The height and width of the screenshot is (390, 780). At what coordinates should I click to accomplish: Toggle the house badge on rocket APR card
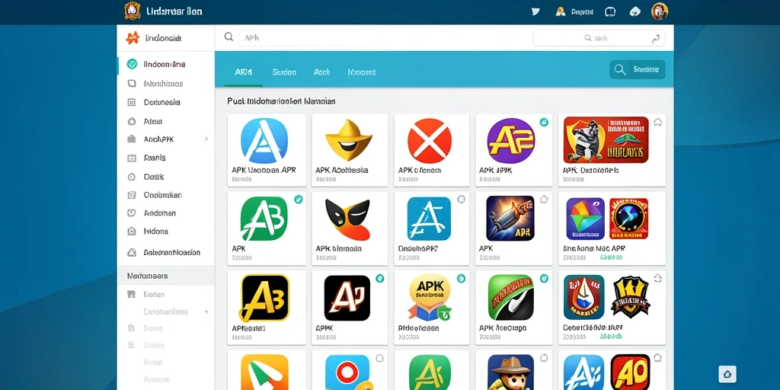click(544, 200)
